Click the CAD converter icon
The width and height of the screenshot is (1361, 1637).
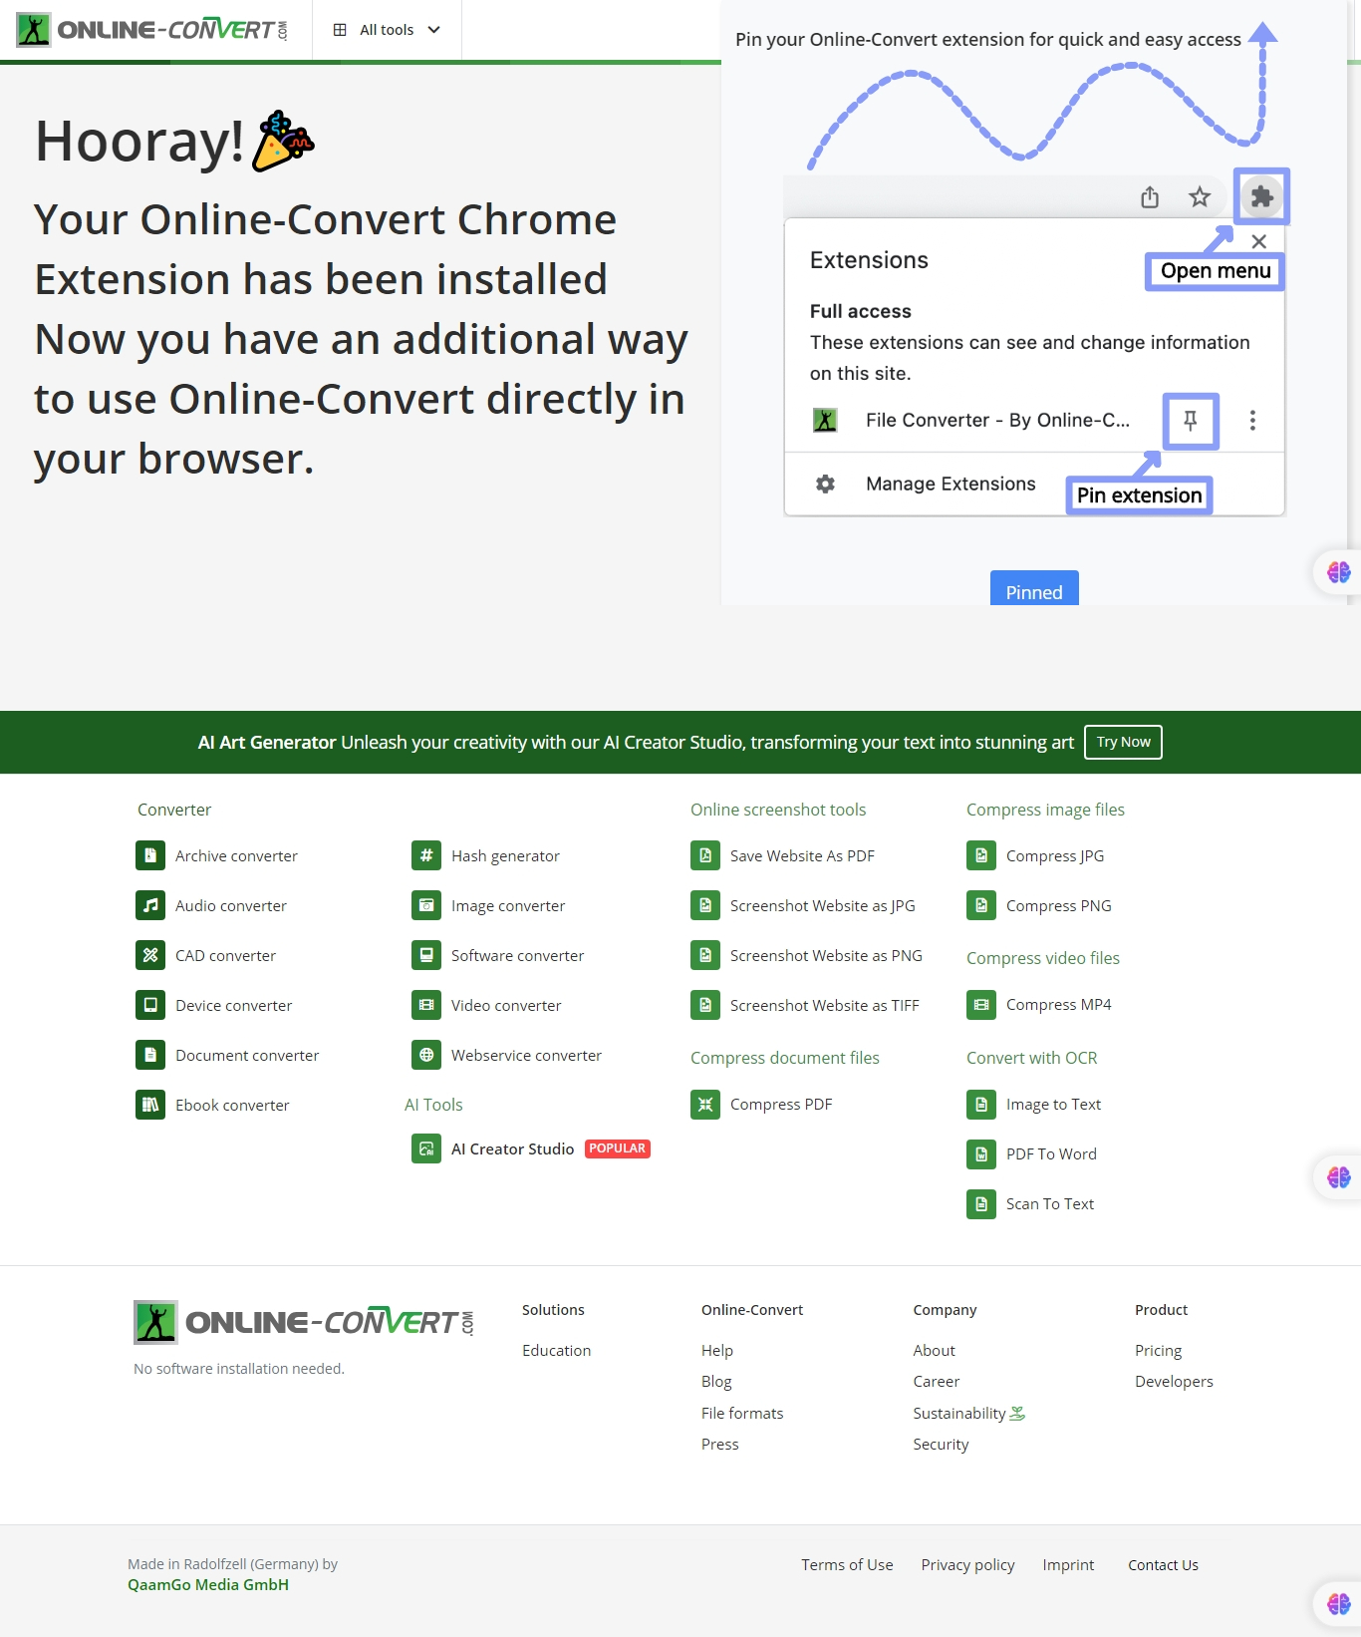tap(150, 955)
